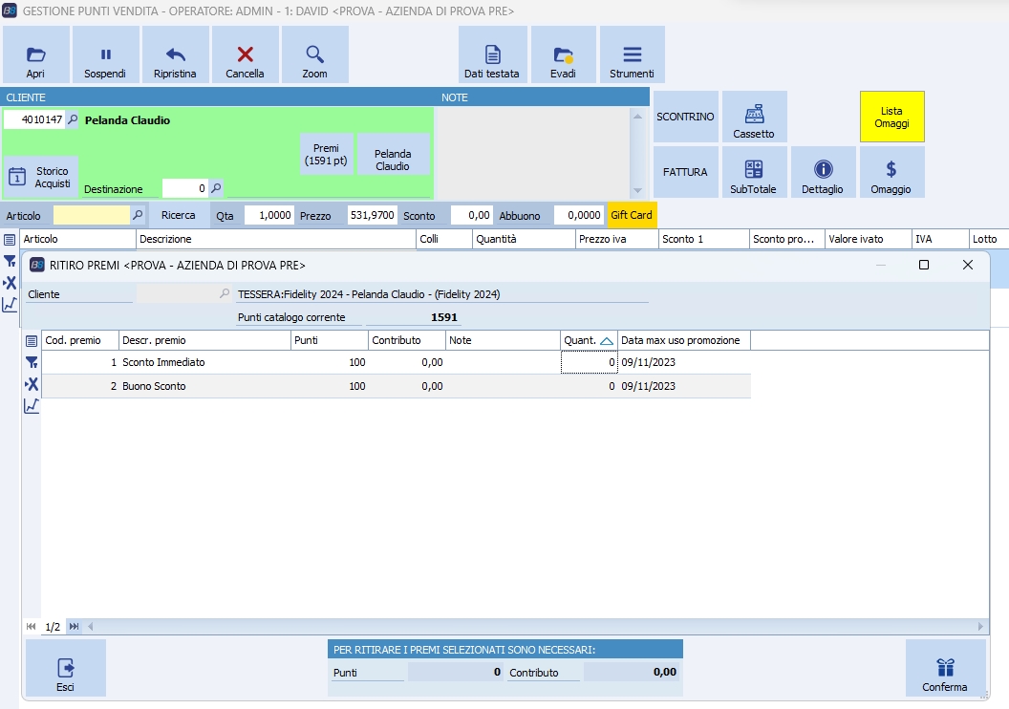The image size is (1009, 709).
Task: Click the Omaggio dollar button
Action: 891,173
